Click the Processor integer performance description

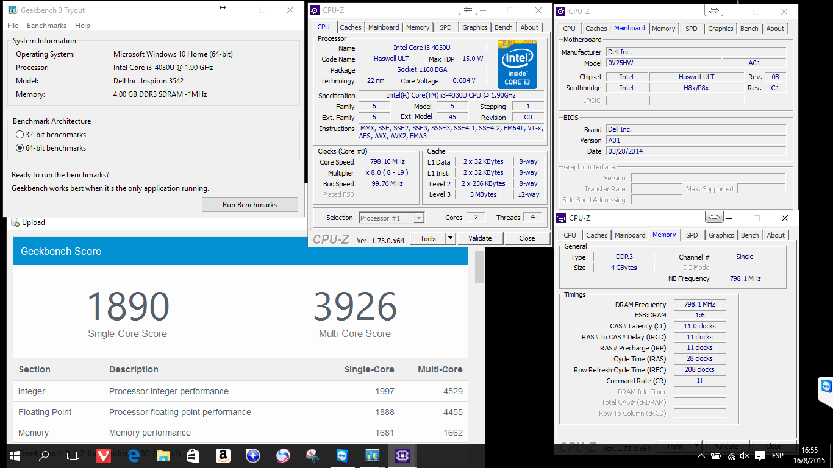point(169,391)
